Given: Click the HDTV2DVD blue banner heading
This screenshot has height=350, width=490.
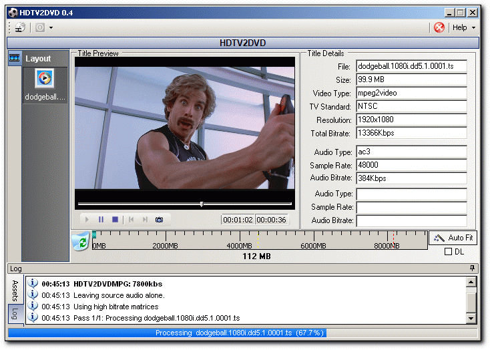Looking at the screenshot, I should [242, 43].
